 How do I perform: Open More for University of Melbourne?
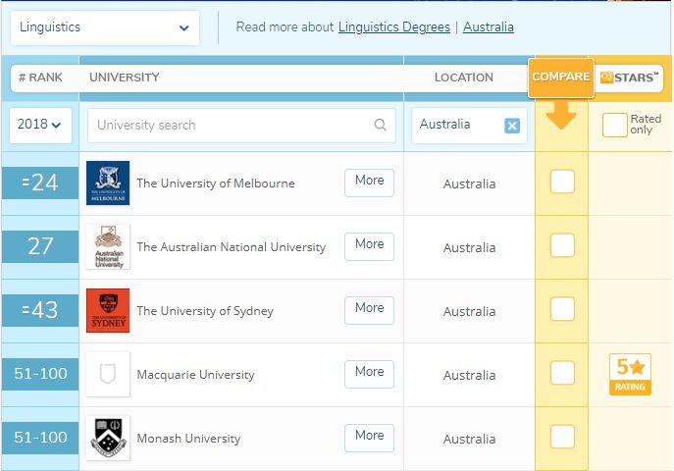pyautogui.click(x=369, y=183)
